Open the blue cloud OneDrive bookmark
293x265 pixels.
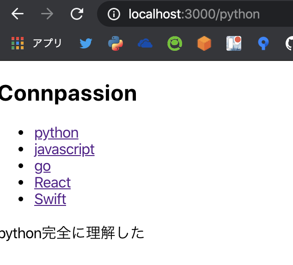coord(145,43)
